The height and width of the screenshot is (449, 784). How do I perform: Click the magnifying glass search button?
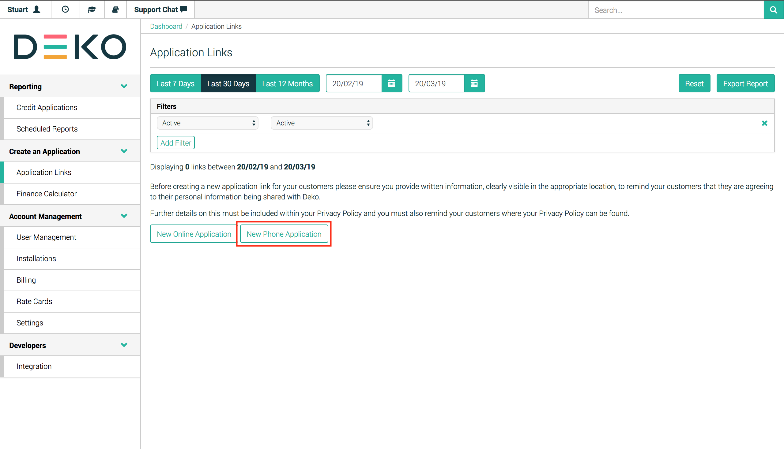(x=773, y=10)
